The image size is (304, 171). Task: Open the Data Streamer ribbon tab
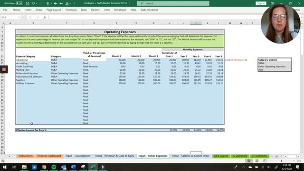point(149,9)
